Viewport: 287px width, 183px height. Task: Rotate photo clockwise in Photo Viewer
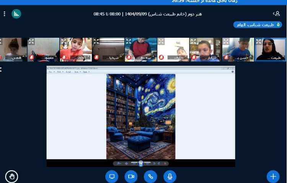[159, 164]
